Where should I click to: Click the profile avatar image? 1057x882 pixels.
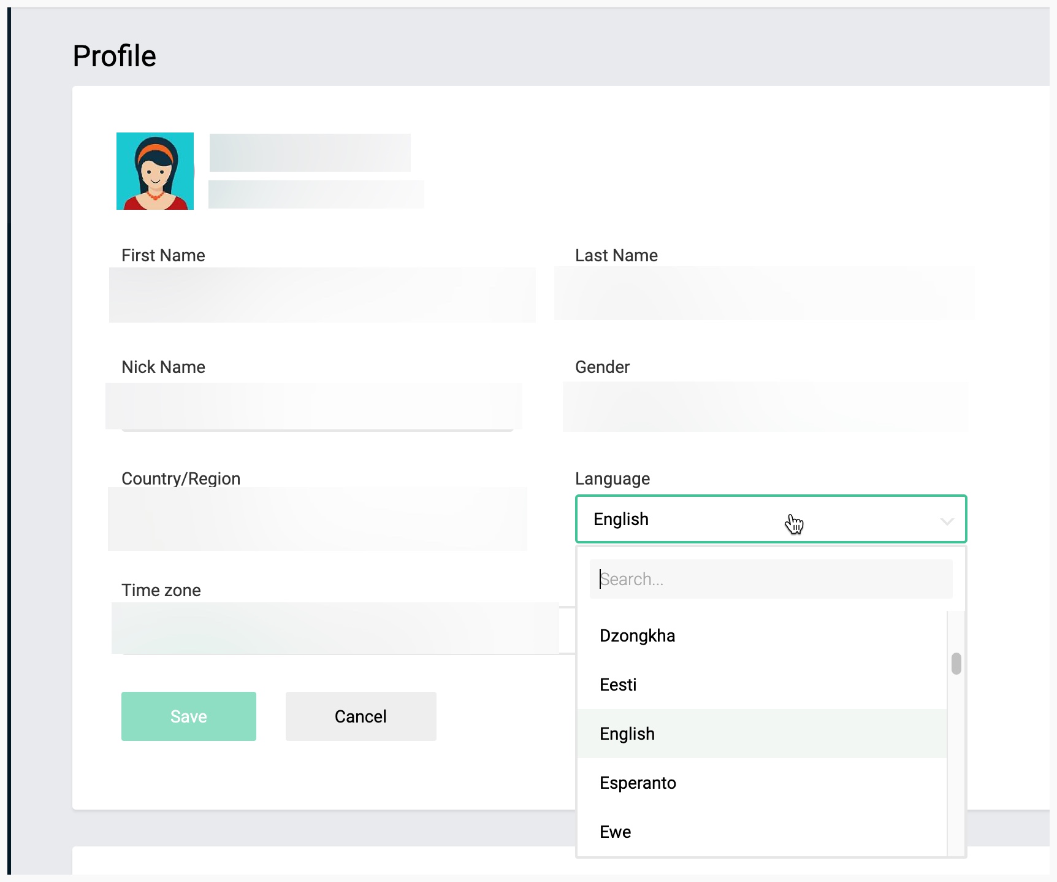click(155, 171)
